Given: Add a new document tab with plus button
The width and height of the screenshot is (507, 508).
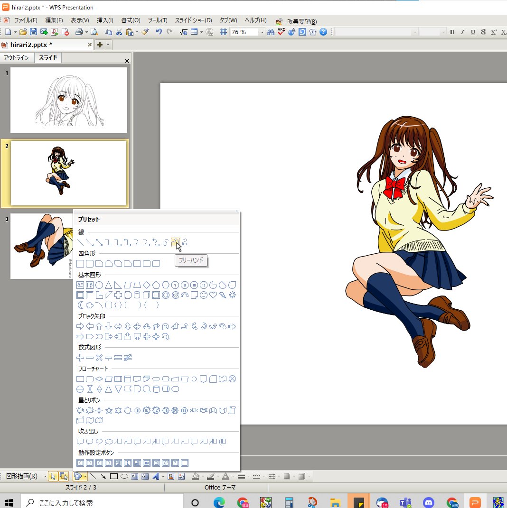Looking at the screenshot, I should click(100, 45).
